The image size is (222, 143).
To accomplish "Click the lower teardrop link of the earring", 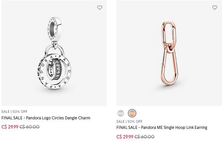I will pyautogui.click(x=169, y=66).
